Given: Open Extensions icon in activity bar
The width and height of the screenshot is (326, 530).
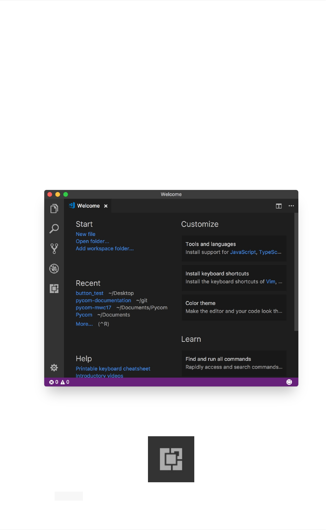Looking at the screenshot, I should pos(54,289).
